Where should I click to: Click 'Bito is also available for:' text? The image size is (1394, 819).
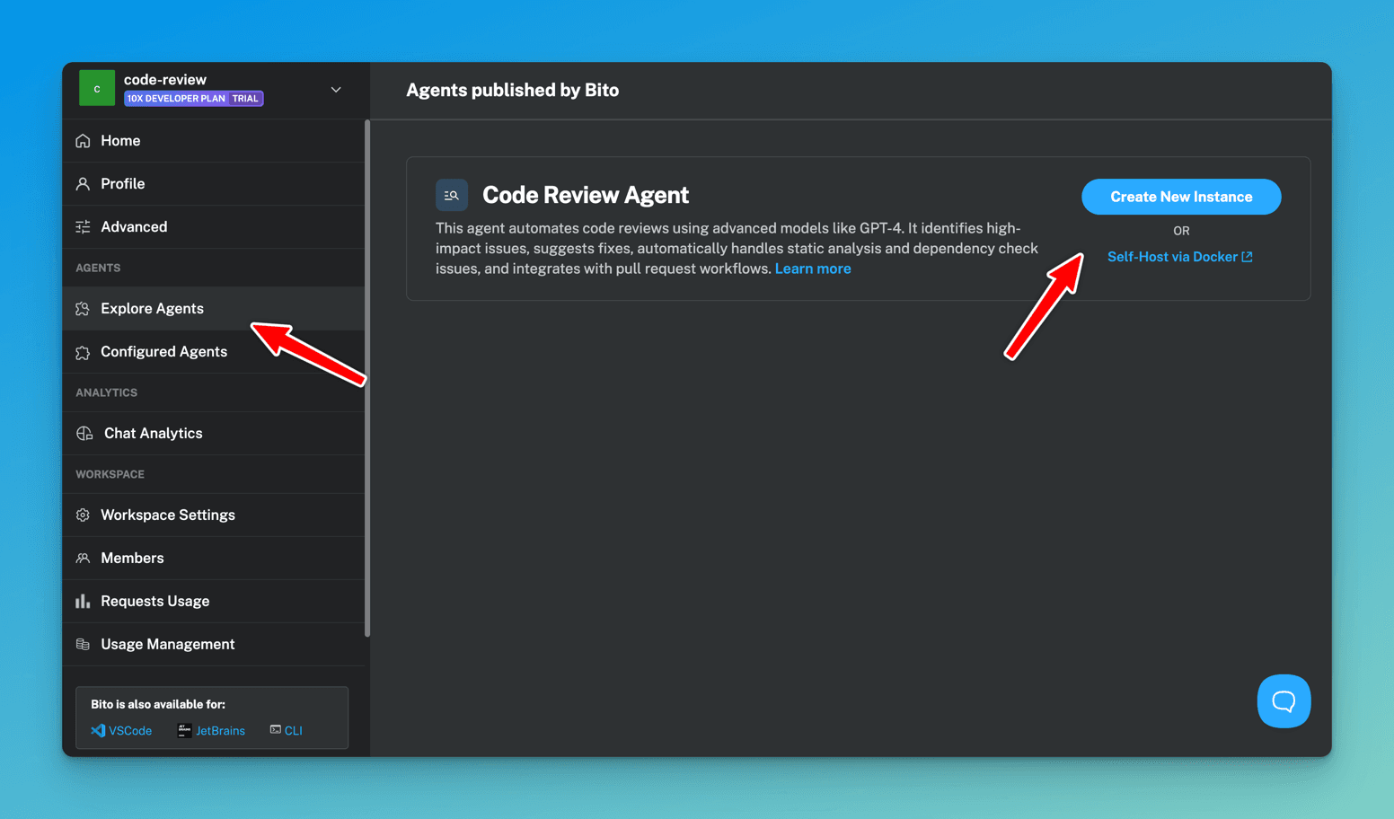(158, 704)
